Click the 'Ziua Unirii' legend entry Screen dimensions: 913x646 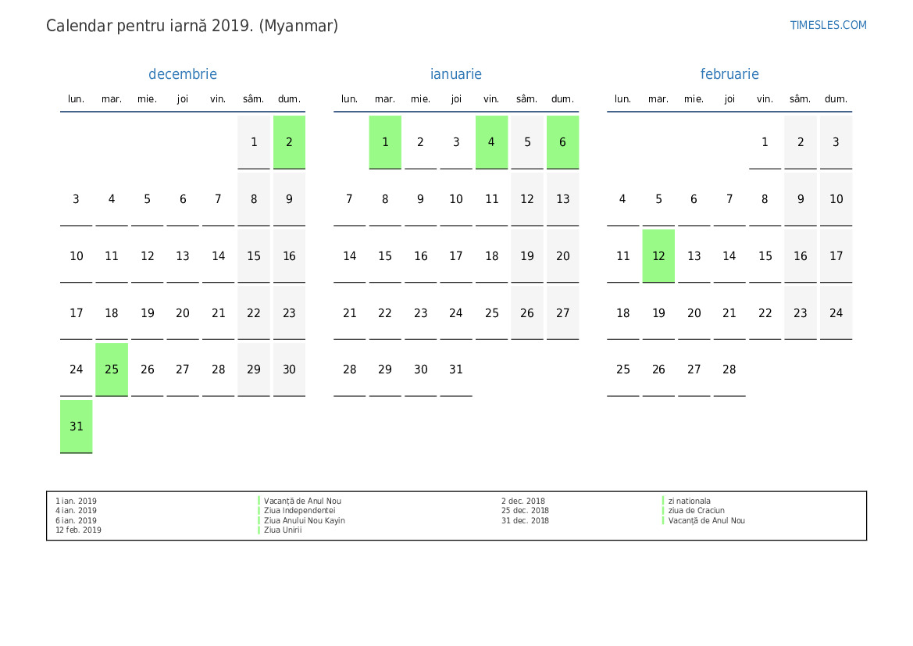tap(283, 530)
